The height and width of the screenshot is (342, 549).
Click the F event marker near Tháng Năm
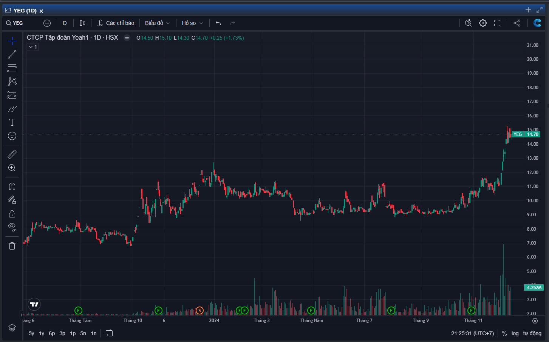pyautogui.click(x=311, y=311)
